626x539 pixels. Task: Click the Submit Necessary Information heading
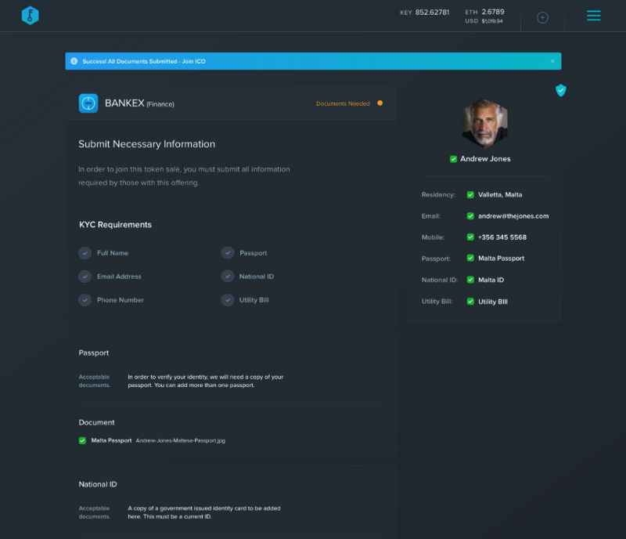coord(146,144)
